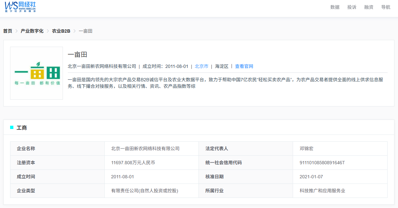Select the 企业类型 label cell
Image resolution: width=398 pixels, height=208 pixels.
(x=57, y=191)
